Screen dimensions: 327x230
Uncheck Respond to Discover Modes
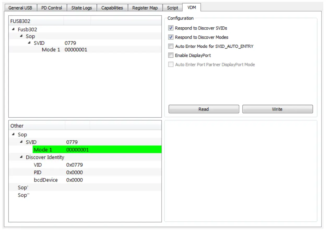[x=171, y=37]
